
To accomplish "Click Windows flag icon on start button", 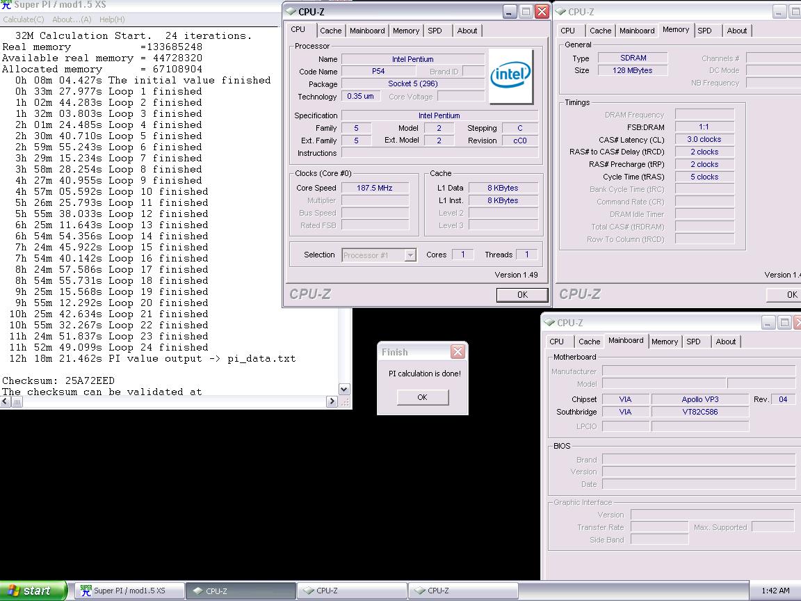I will click(13, 591).
